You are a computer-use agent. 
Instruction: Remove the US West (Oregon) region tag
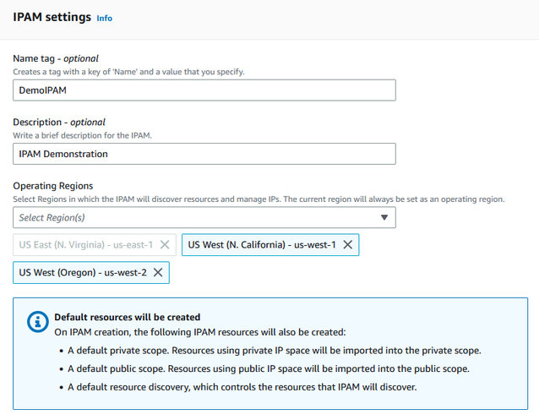click(x=158, y=272)
